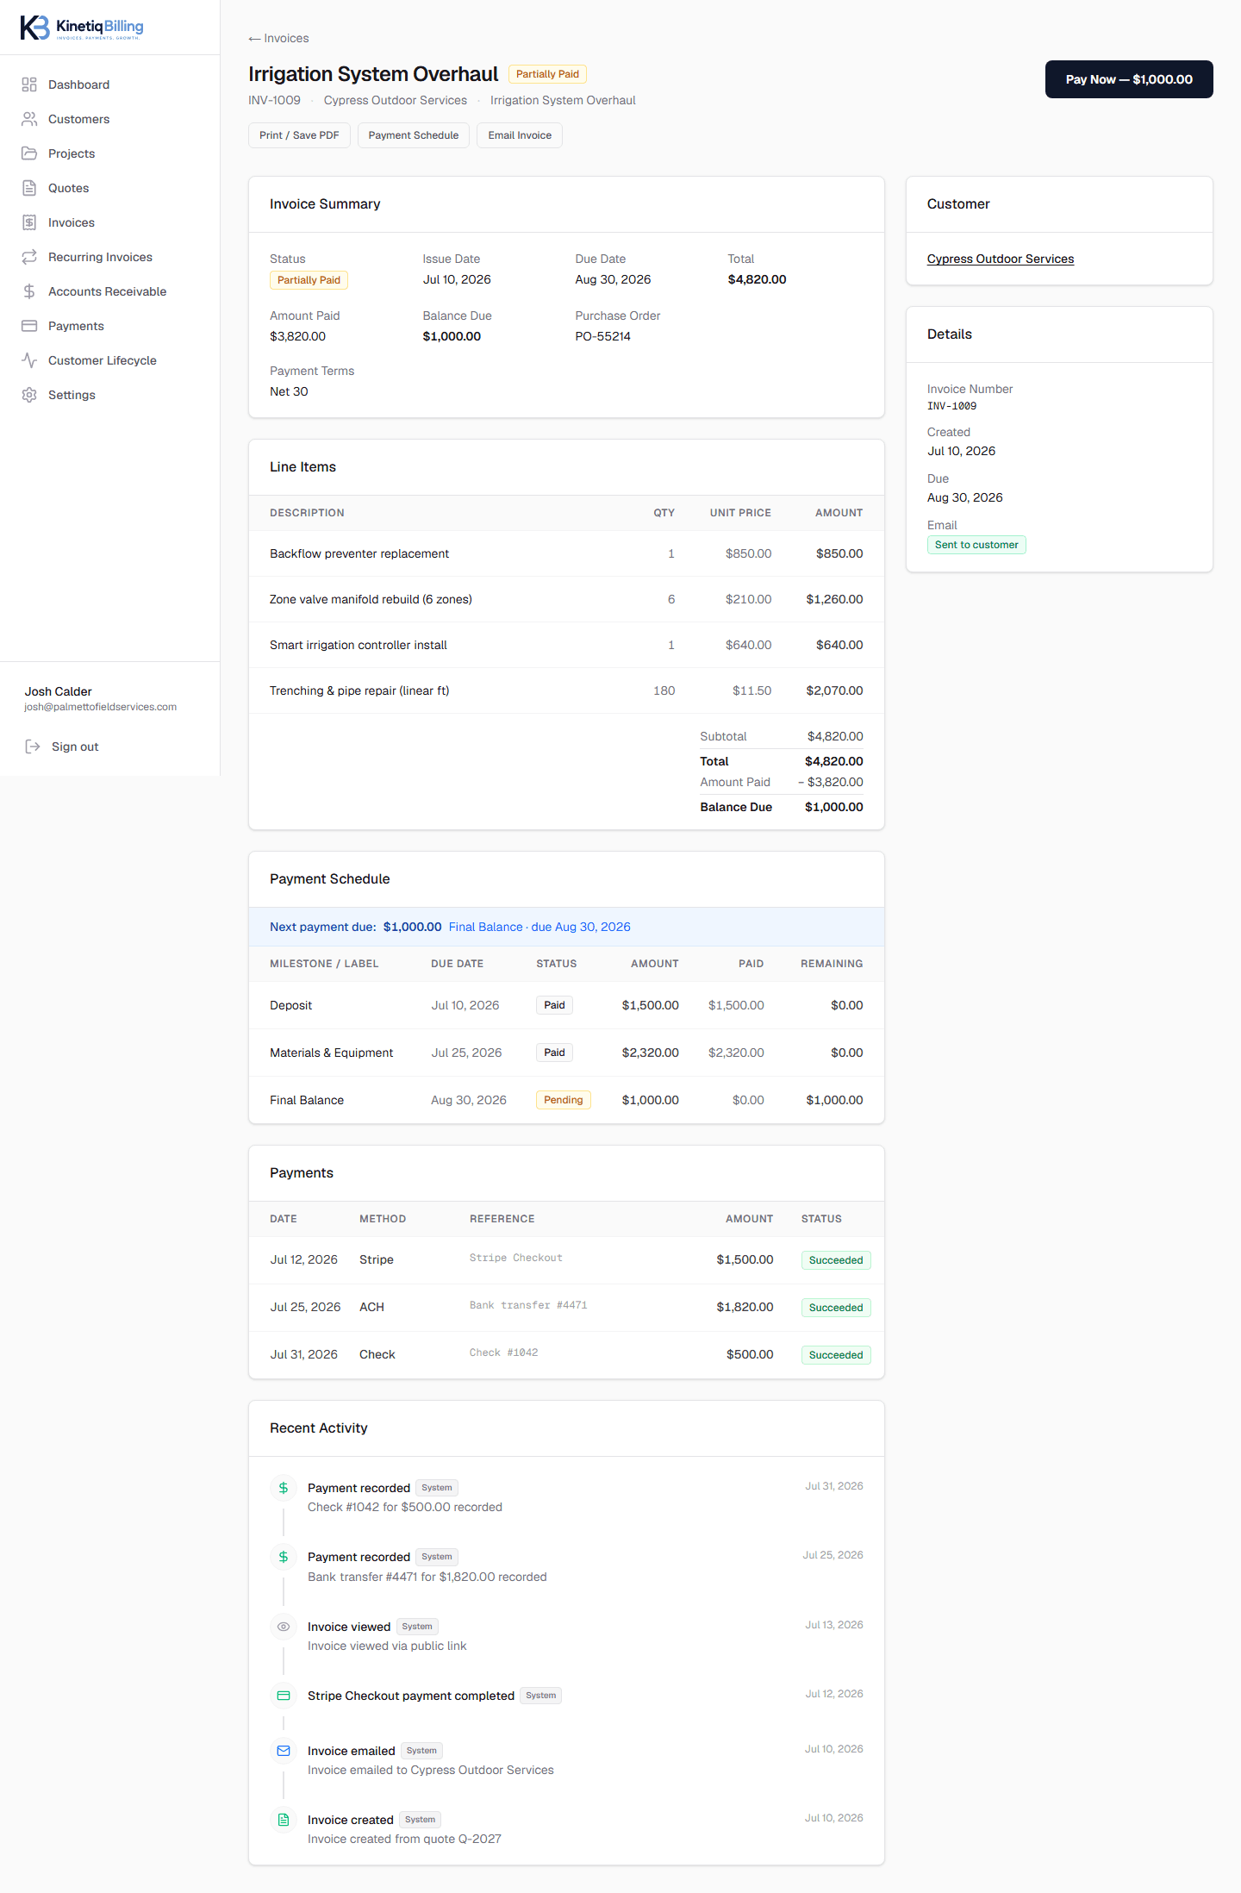The image size is (1241, 1893).
Task: Click PO-55214 purchase order value
Action: point(603,336)
